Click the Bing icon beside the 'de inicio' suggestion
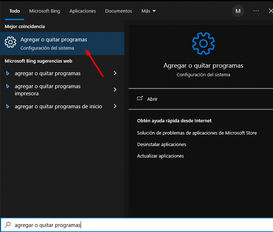This screenshot has width=273, height=232. 8,106
